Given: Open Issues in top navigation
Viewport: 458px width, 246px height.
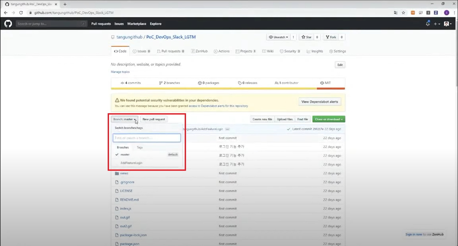Looking at the screenshot, I should coord(119,24).
